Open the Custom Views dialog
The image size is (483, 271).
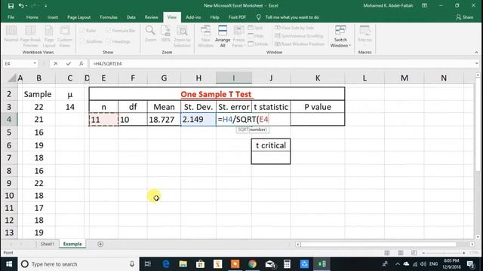click(65, 36)
